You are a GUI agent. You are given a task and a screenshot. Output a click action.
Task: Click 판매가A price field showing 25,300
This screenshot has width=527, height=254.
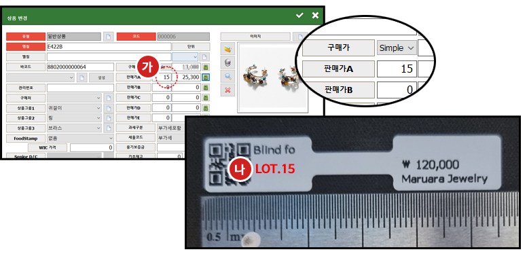pos(186,77)
